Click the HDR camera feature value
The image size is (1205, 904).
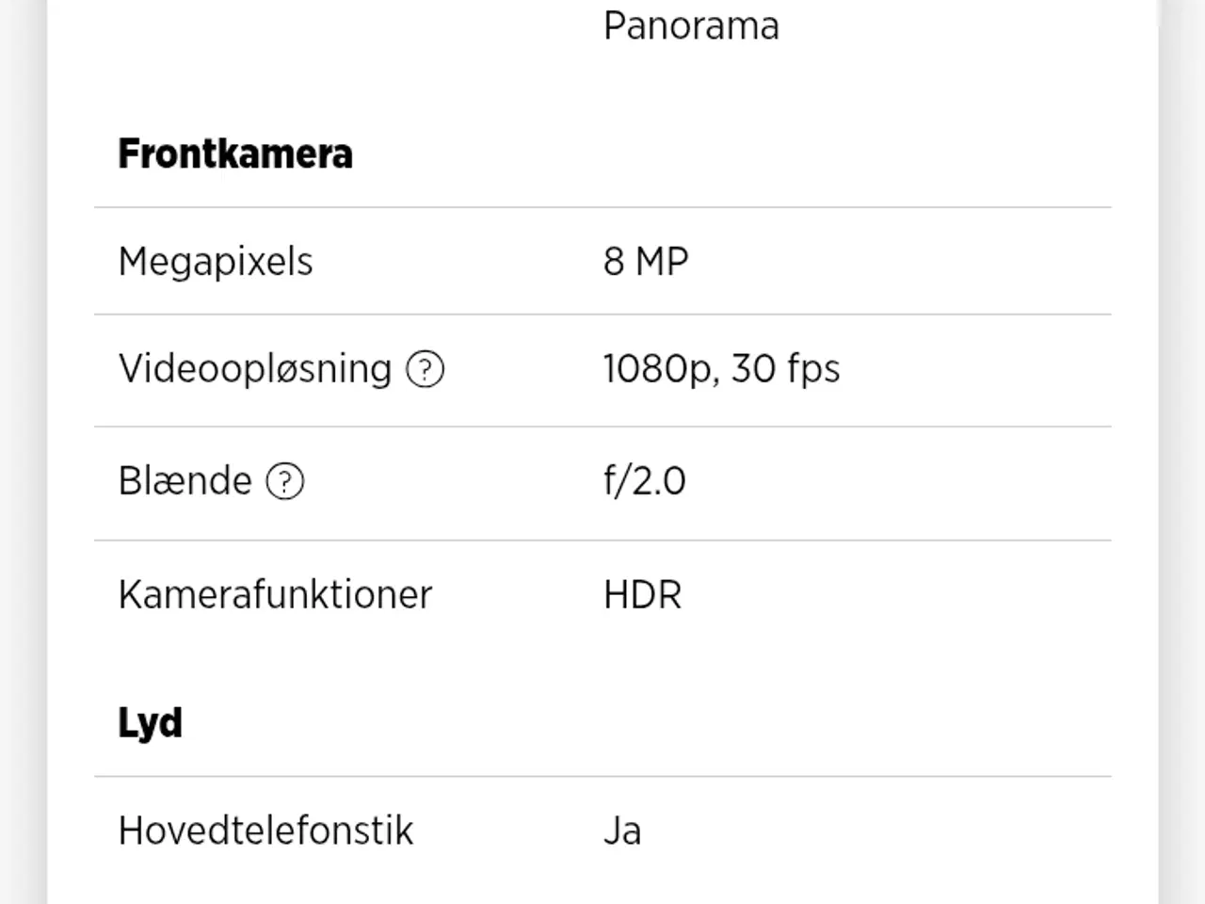(642, 594)
